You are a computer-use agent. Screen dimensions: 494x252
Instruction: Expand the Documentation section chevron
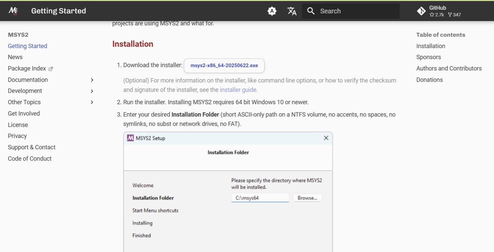point(92,80)
